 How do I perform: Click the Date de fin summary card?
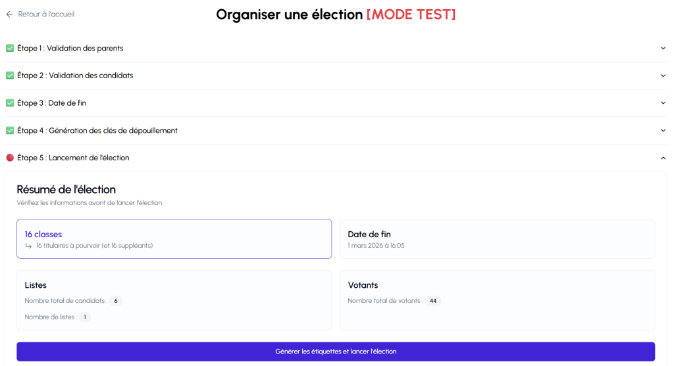[x=497, y=239]
